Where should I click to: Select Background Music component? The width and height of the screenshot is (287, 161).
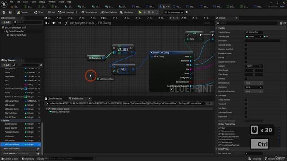point(18,35)
